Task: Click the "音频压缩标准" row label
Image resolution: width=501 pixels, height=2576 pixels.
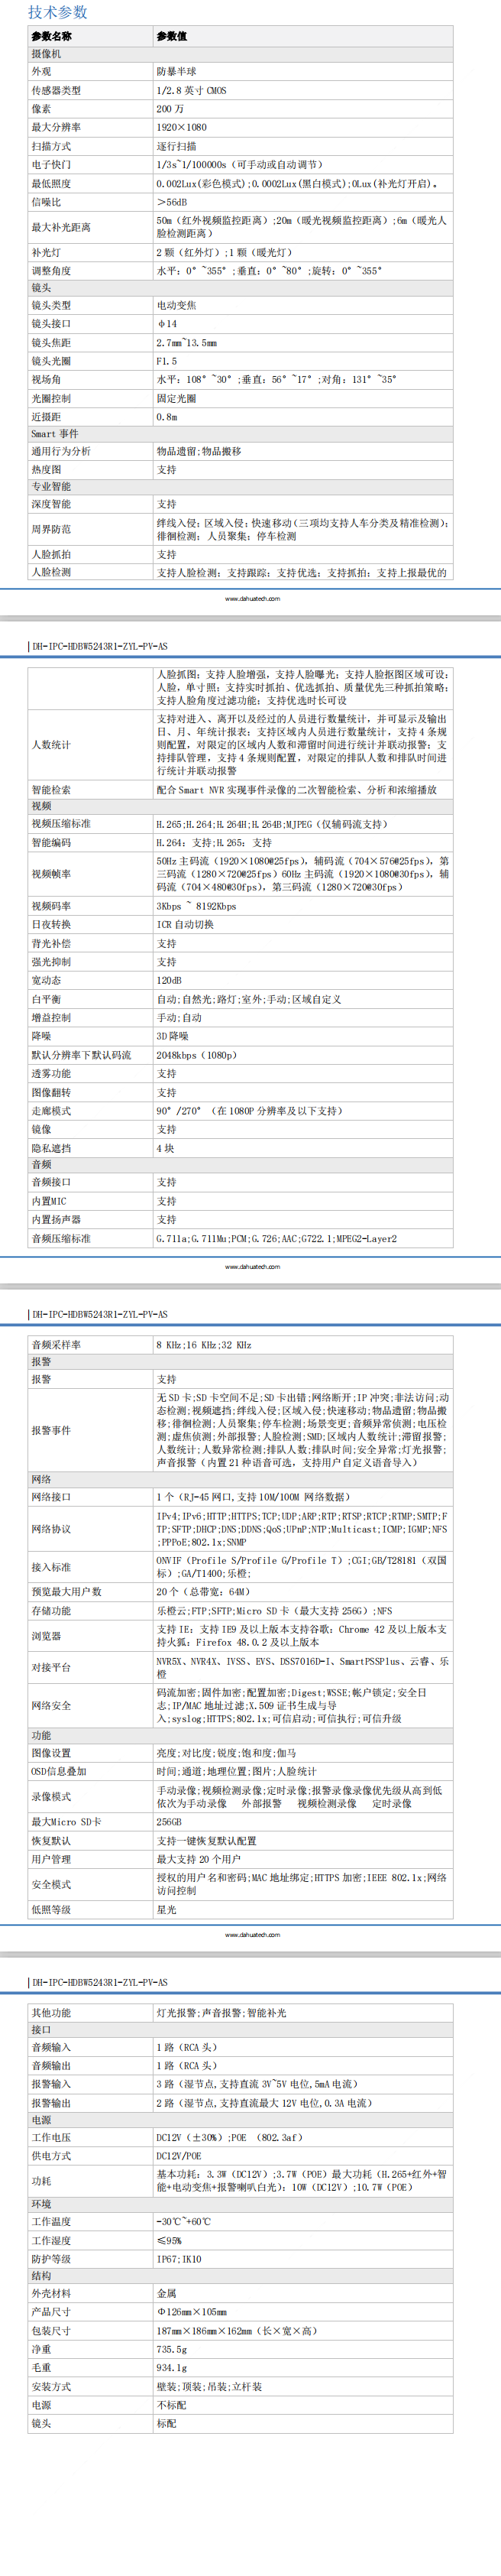Action: pyautogui.click(x=61, y=1239)
